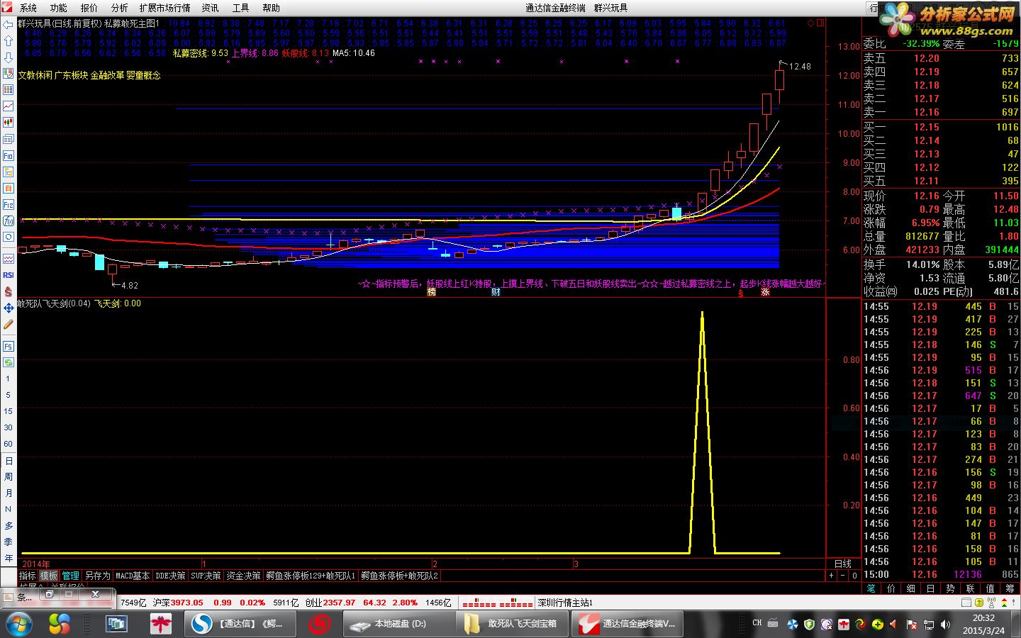Switch to the intraday line chart icon
The width and height of the screenshot is (1021, 638).
(x=9, y=106)
